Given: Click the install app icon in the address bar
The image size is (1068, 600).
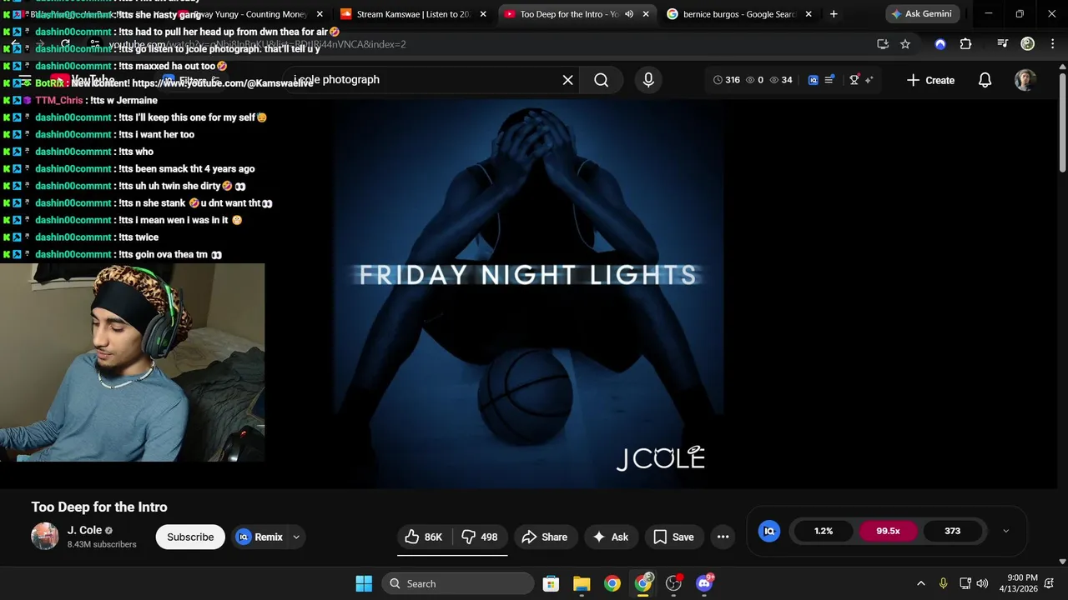Looking at the screenshot, I should [x=883, y=44].
